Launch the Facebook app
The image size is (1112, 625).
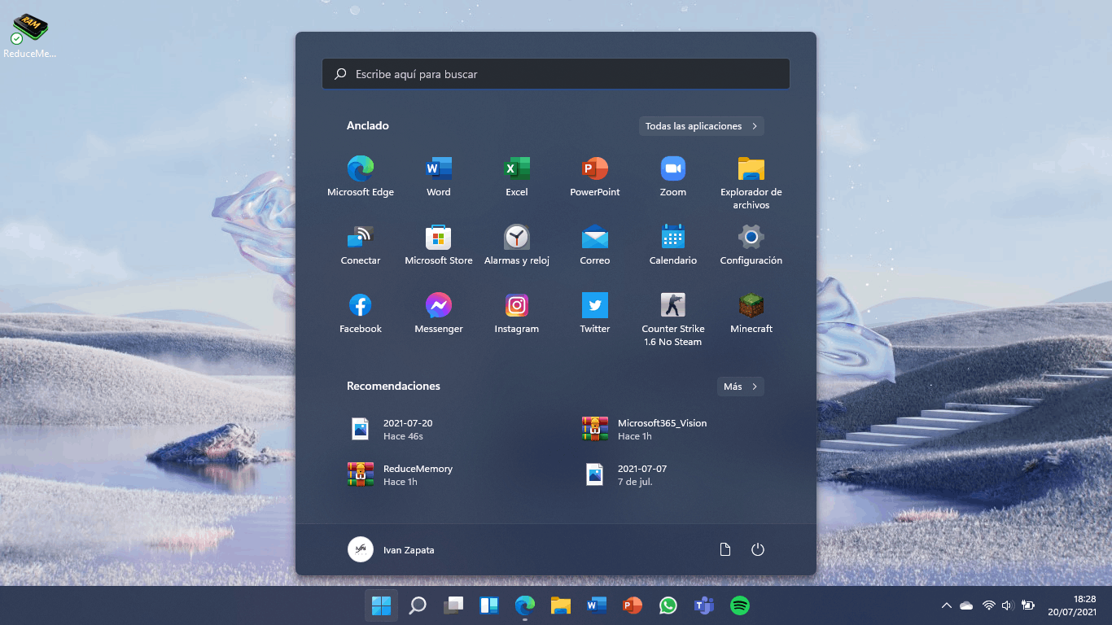pyautogui.click(x=361, y=313)
